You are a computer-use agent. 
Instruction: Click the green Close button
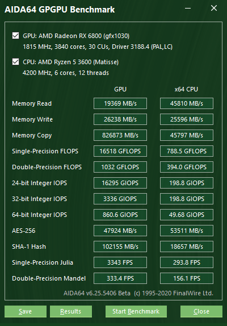click(201, 311)
